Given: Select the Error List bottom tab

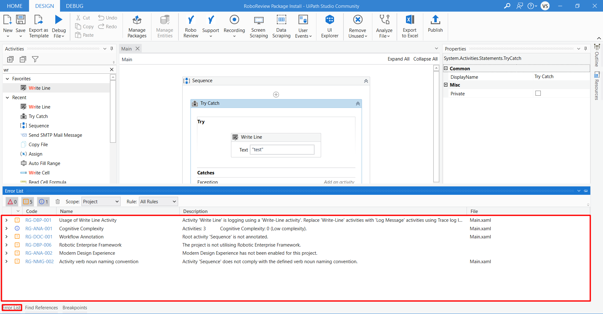Looking at the screenshot, I should [x=12, y=308].
